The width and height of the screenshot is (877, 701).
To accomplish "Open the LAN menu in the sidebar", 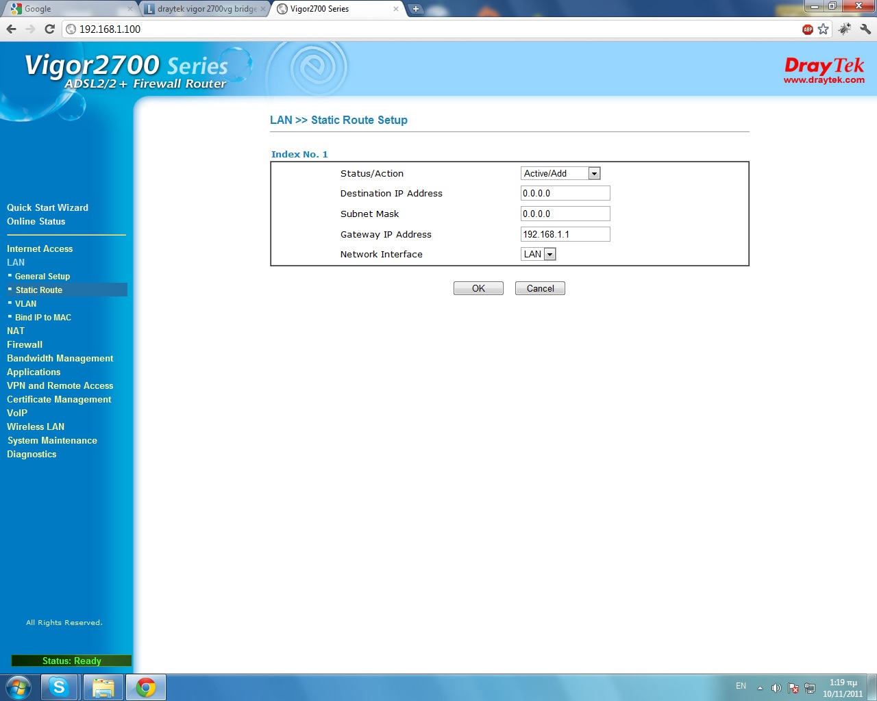I will 16,262.
